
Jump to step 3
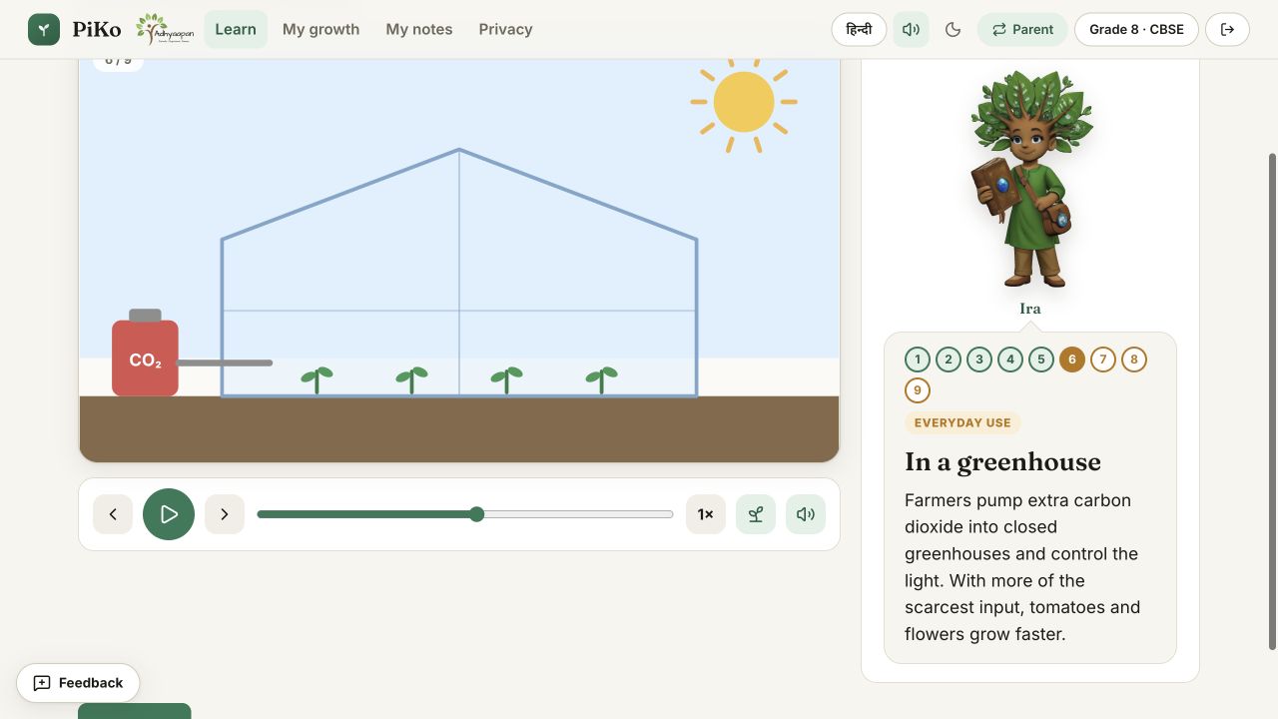click(x=979, y=359)
